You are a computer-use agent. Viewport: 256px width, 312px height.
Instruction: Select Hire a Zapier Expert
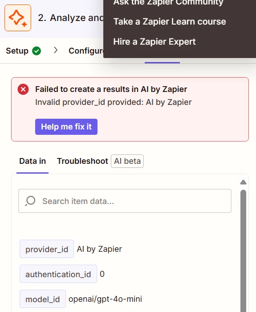154,42
